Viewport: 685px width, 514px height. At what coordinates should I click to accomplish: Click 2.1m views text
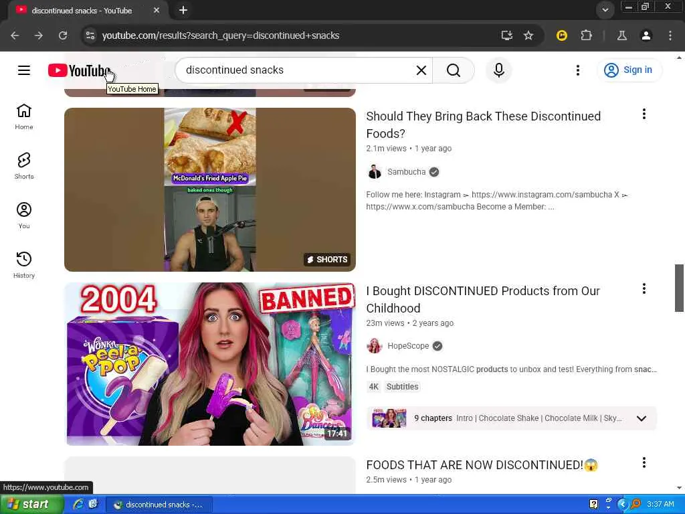pyautogui.click(x=386, y=149)
